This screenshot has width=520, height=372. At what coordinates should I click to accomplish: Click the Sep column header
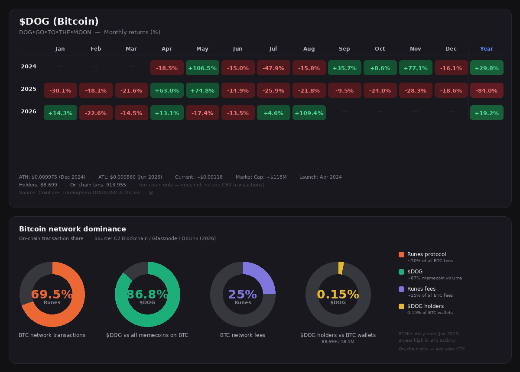(344, 49)
